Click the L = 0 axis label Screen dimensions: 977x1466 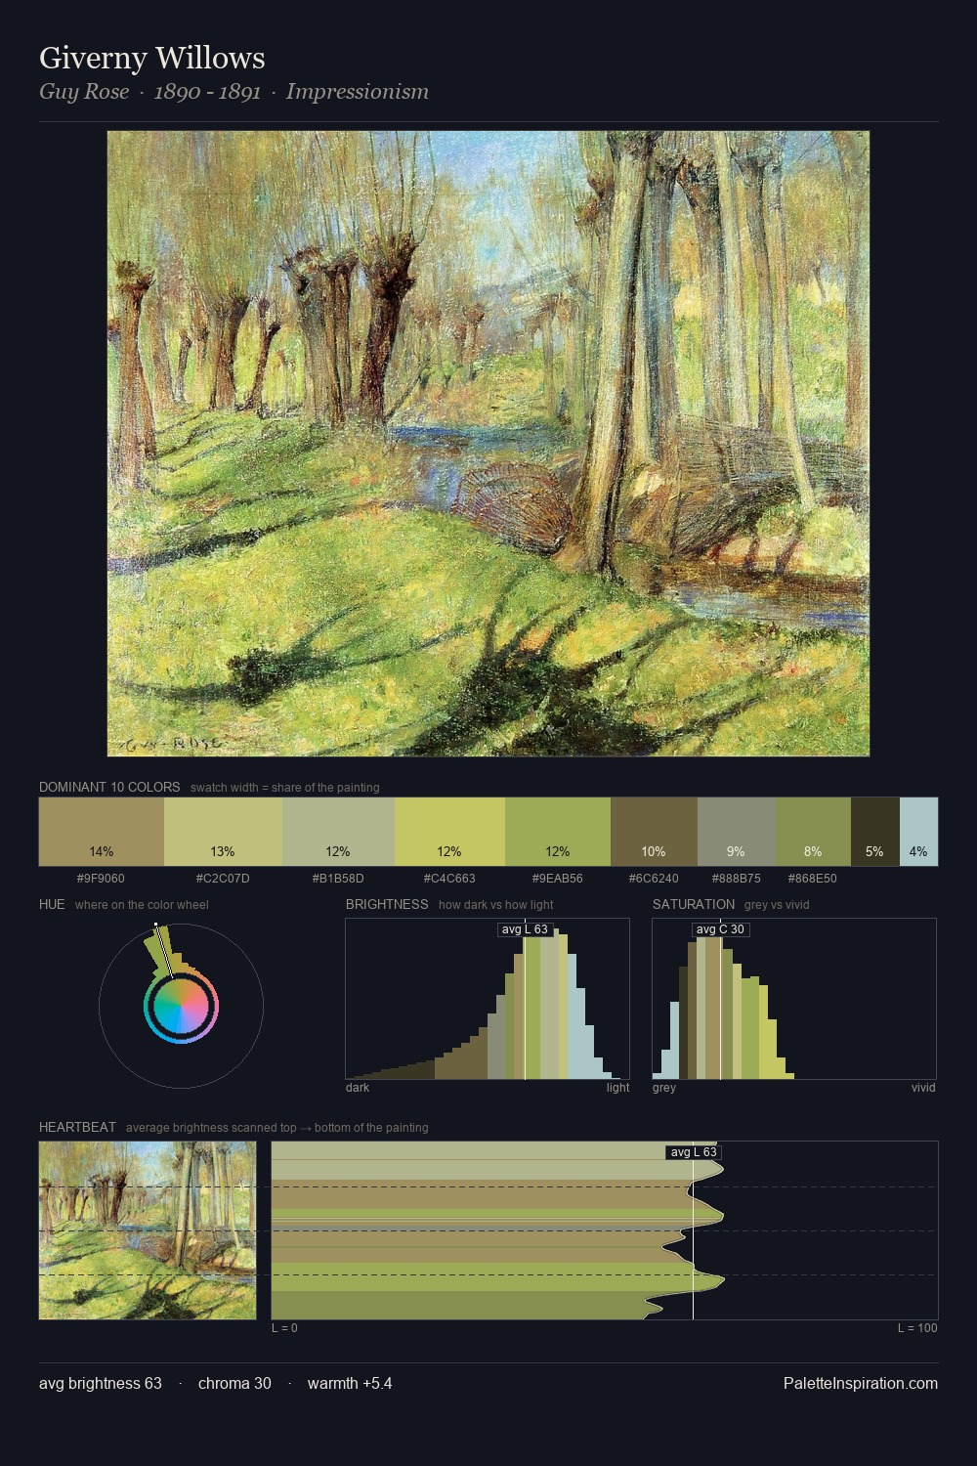284,1328
